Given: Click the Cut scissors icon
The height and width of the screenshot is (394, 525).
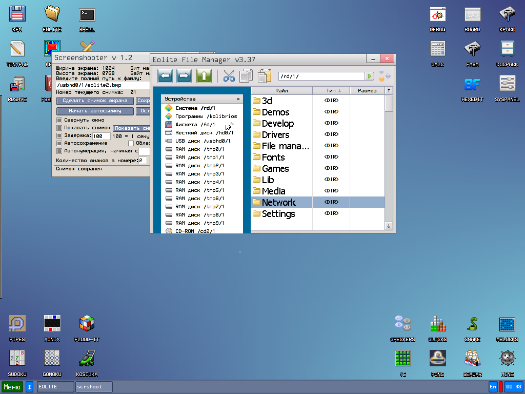Looking at the screenshot, I should [x=229, y=76].
